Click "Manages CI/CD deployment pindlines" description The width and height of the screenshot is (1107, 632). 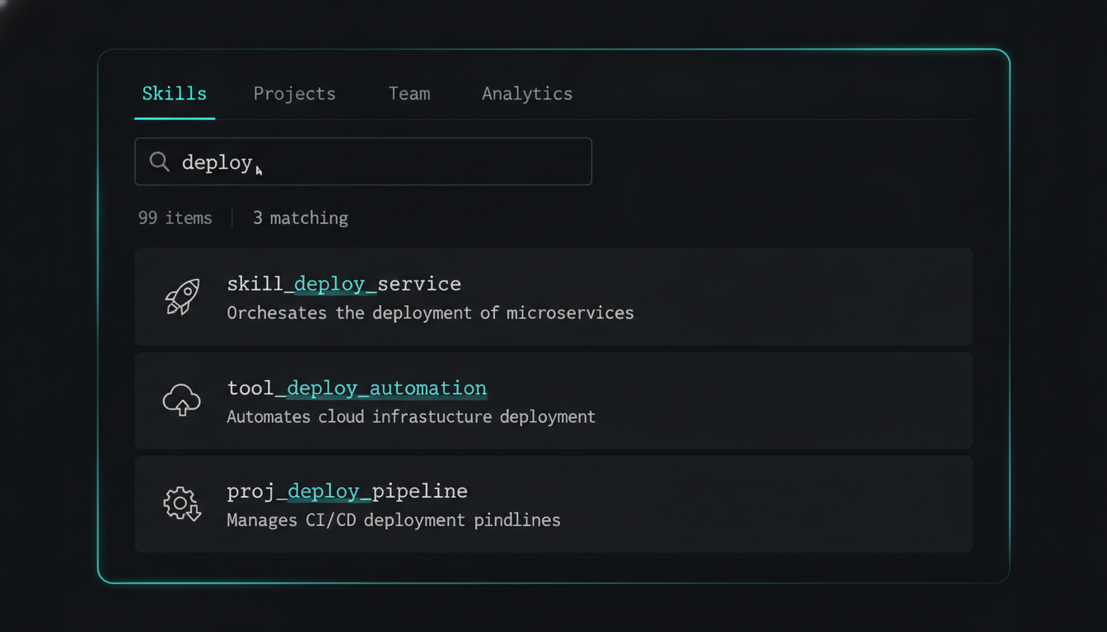394,520
